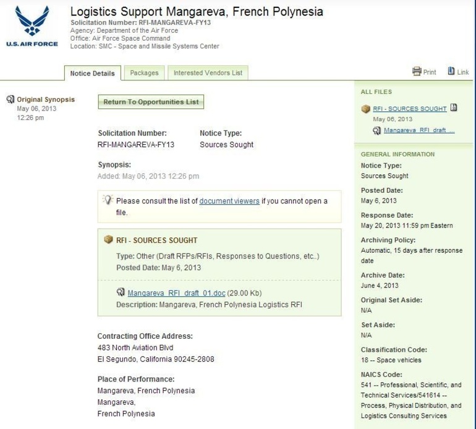Click Agency: Department of the Air Force
The width and height of the screenshot is (476, 429).
pyautogui.click(x=124, y=30)
